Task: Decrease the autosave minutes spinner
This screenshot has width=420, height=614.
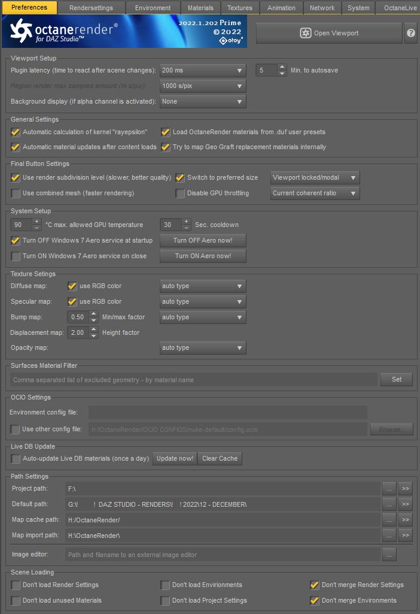Action: click(x=282, y=74)
